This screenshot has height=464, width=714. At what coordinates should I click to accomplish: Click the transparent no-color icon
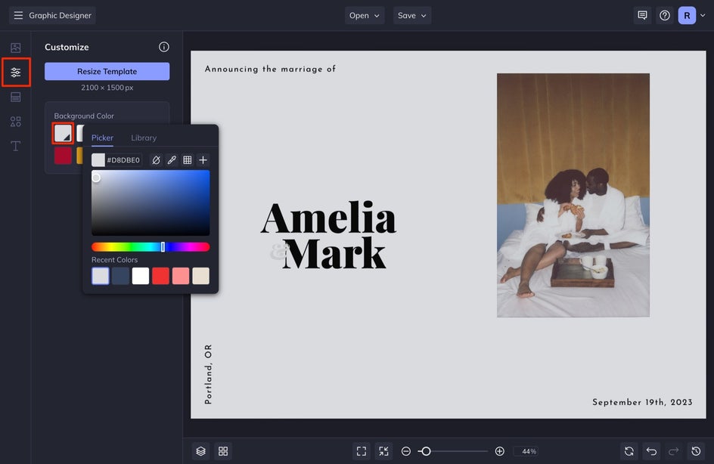(x=156, y=160)
